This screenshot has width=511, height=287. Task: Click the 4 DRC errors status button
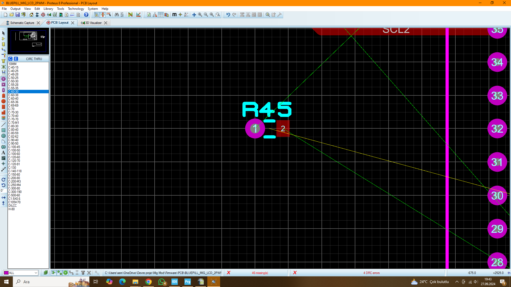click(372, 273)
